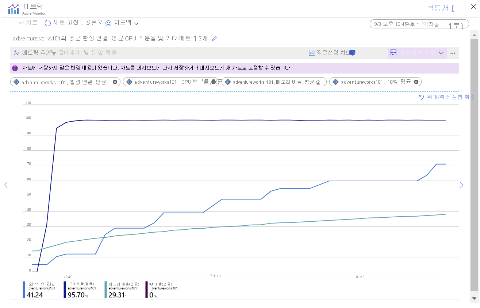
Task: Click the 12:45 time axis label
Action: pyautogui.click(x=68, y=277)
